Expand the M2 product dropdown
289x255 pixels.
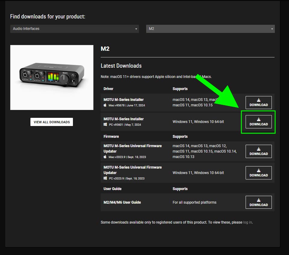(210, 29)
